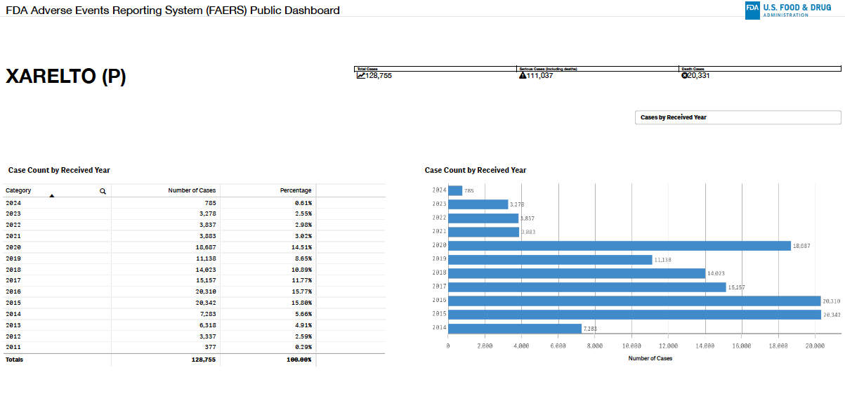Click the 2020 label on the chart's vertical axis
The height and width of the screenshot is (394, 845).
[439, 246]
